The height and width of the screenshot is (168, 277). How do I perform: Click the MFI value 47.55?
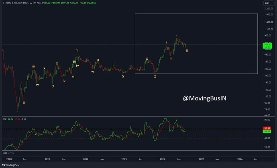(x=11, y=153)
